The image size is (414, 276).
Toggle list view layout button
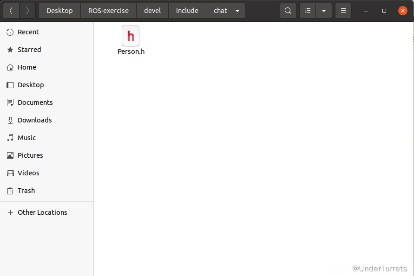pyautogui.click(x=308, y=11)
